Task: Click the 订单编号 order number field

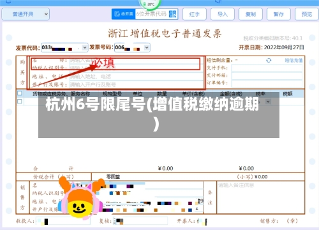Action: 267,83
